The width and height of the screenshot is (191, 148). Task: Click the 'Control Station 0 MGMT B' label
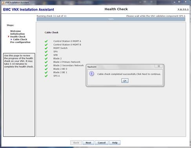click(x=67, y=45)
